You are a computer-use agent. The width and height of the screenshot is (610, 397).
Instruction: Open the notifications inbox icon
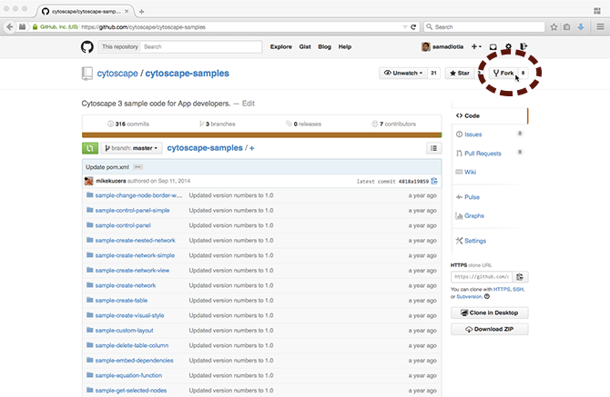point(493,47)
